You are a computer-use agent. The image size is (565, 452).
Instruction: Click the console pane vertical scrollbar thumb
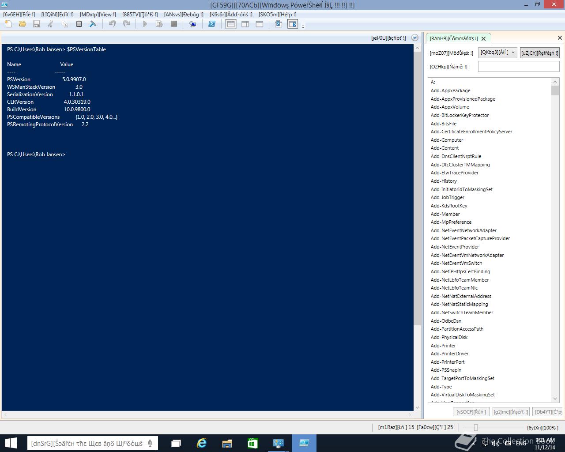coord(417,188)
